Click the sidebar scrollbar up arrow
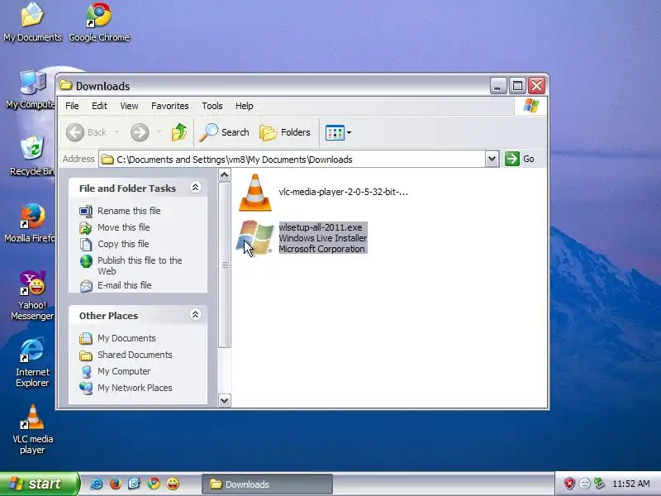The height and width of the screenshot is (496, 661). pos(225,175)
